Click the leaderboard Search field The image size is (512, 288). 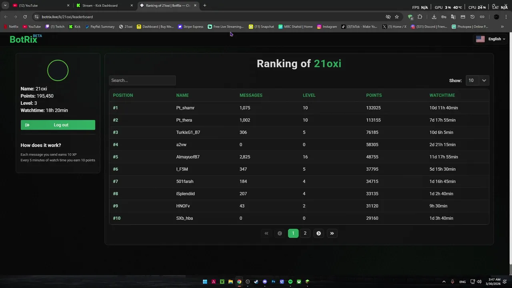pos(142,80)
